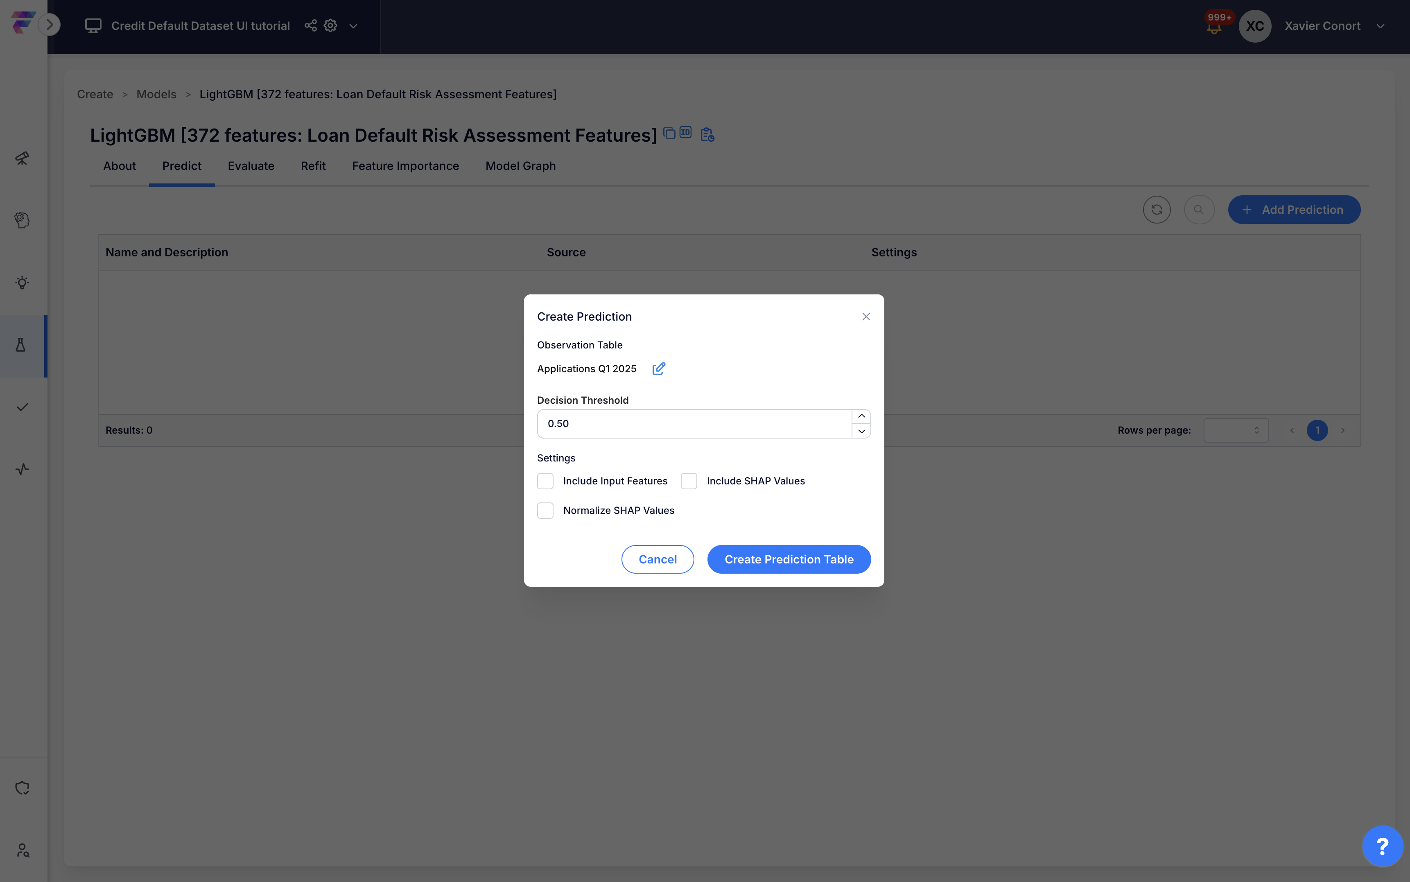Viewport: 1410px width, 882px height.
Task: Click the share icon beside catalog name
Action: click(310, 26)
